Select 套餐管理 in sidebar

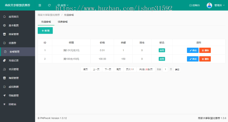coord(14,52)
